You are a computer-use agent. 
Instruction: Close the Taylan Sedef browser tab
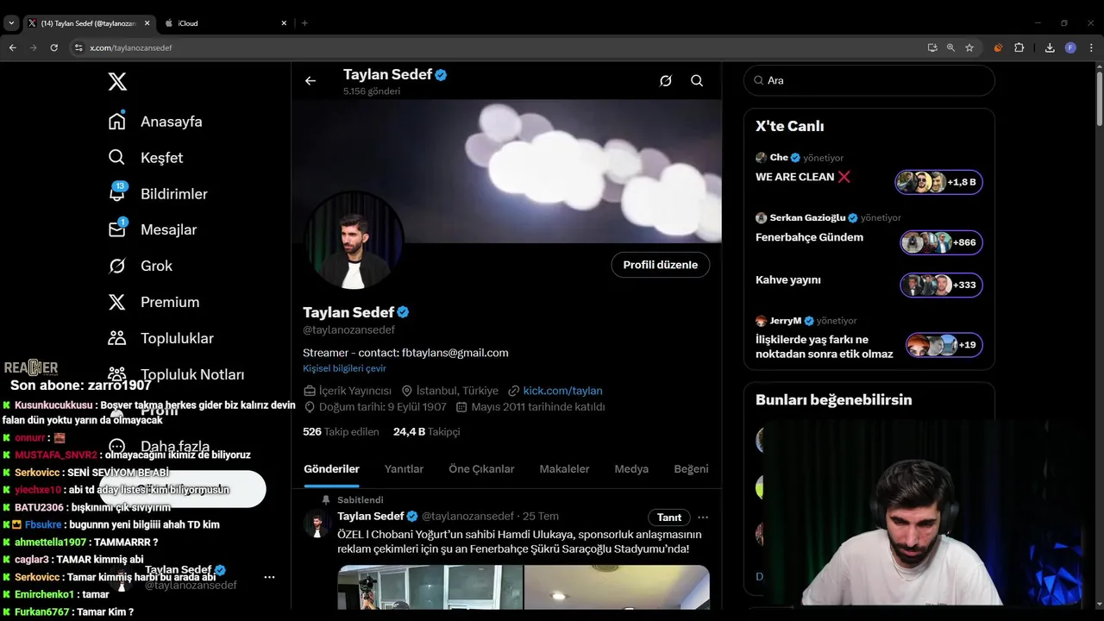tap(147, 23)
